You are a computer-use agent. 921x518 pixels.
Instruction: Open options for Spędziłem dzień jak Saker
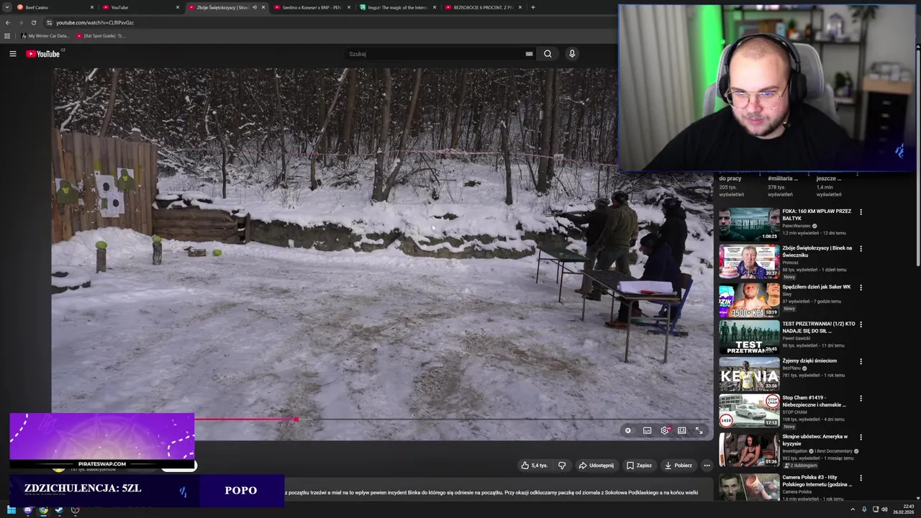[x=861, y=288]
